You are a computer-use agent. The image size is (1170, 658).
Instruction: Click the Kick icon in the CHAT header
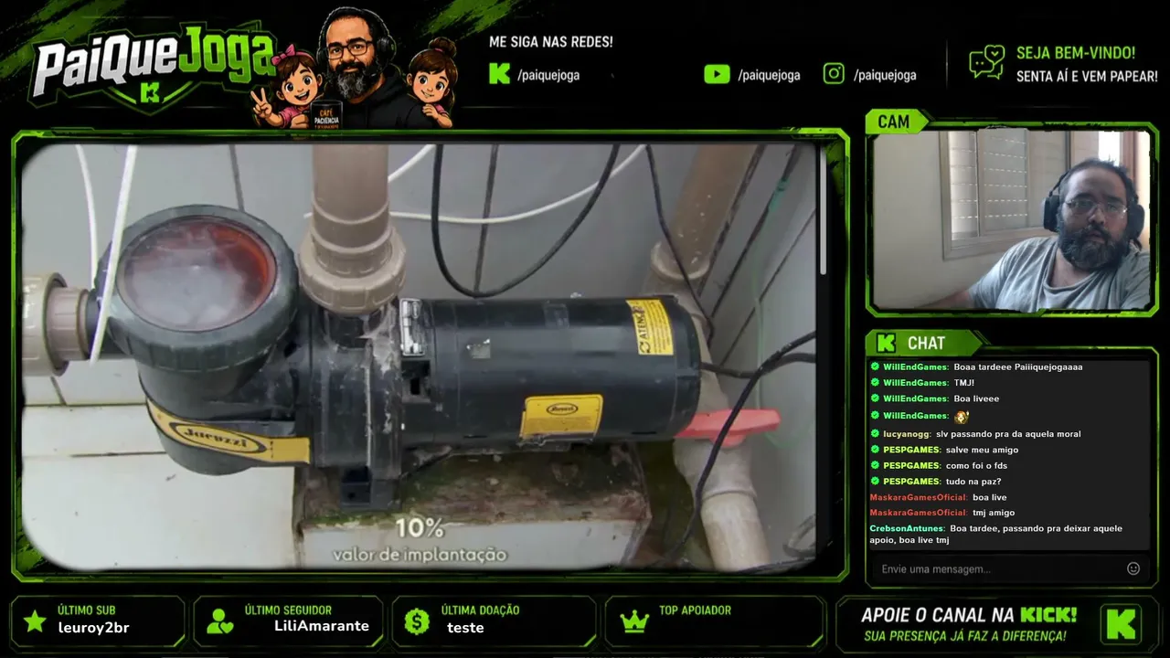886,343
